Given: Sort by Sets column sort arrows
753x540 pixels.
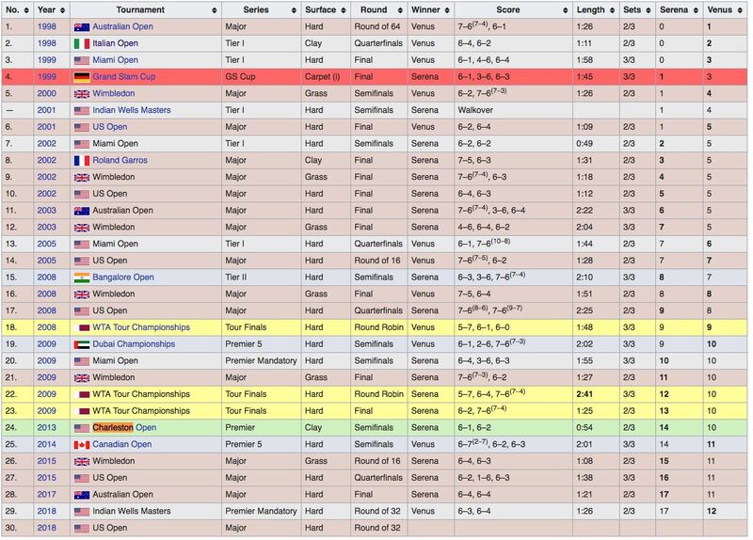Looking at the screenshot, I should 649,10.
